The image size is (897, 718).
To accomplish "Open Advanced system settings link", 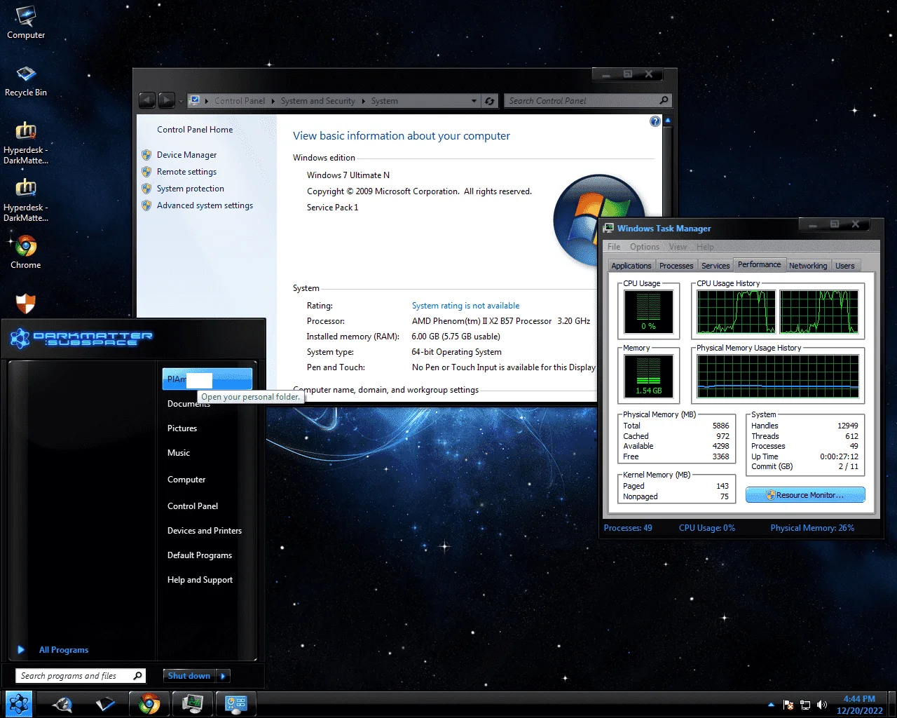I will [x=205, y=205].
